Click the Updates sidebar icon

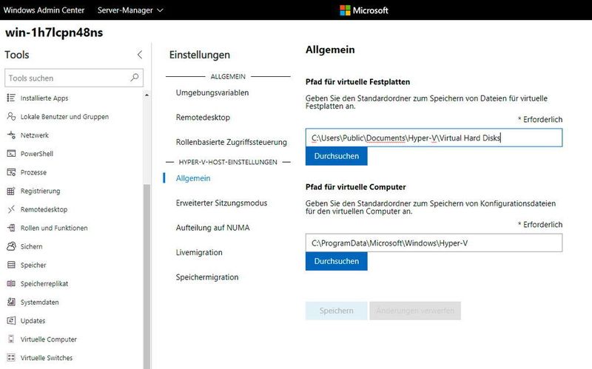pyautogui.click(x=11, y=321)
